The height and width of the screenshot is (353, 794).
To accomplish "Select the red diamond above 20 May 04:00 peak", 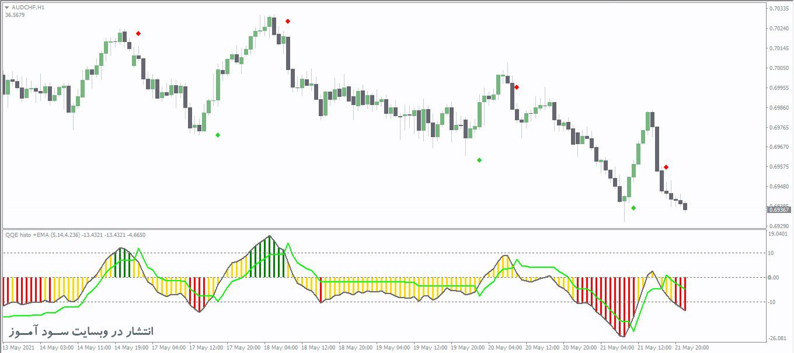I will pyautogui.click(x=516, y=86).
